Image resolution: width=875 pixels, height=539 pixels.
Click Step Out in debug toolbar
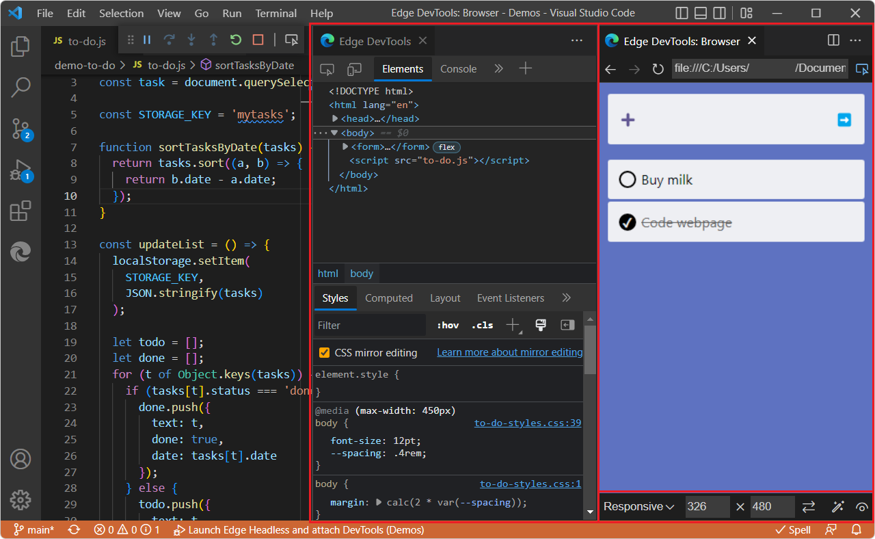tap(213, 40)
